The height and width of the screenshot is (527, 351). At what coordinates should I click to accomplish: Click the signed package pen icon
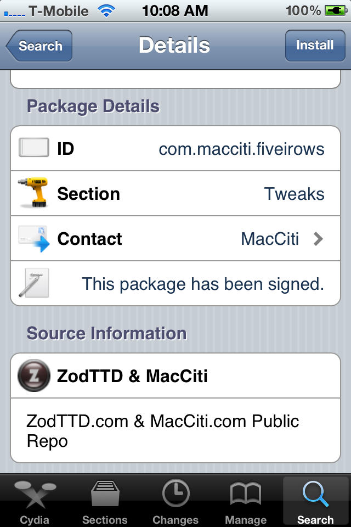pos(33,283)
